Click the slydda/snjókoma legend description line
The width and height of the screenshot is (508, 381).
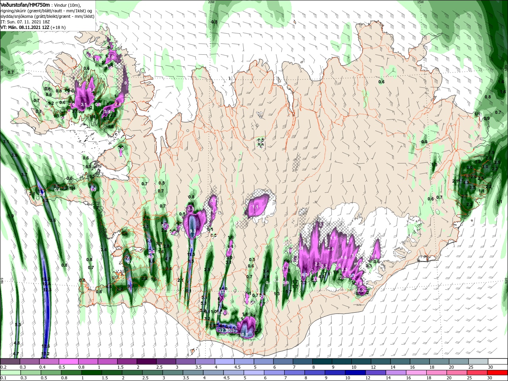point(47,16)
